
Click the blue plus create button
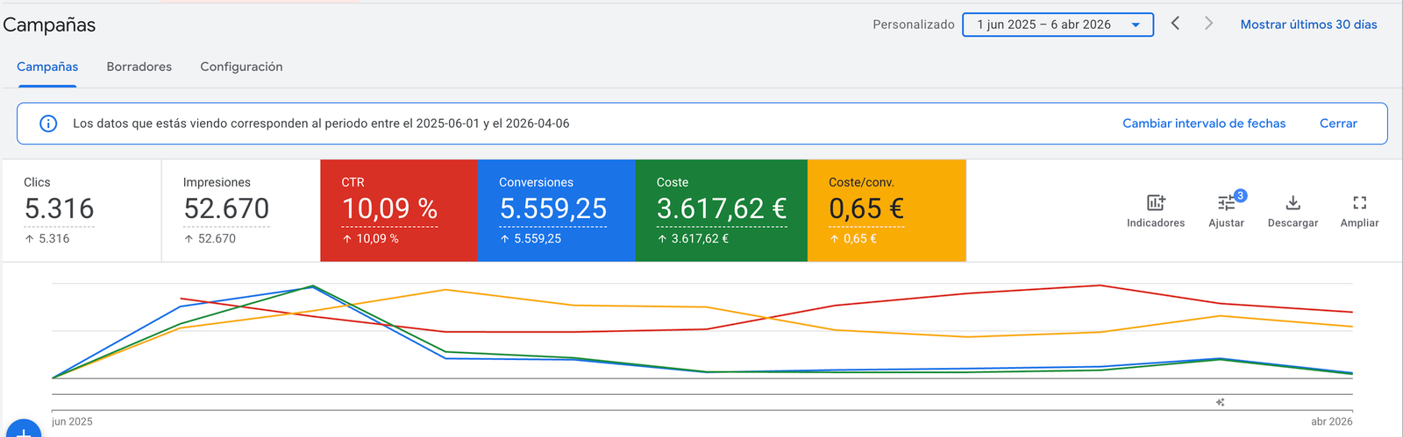(x=24, y=430)
